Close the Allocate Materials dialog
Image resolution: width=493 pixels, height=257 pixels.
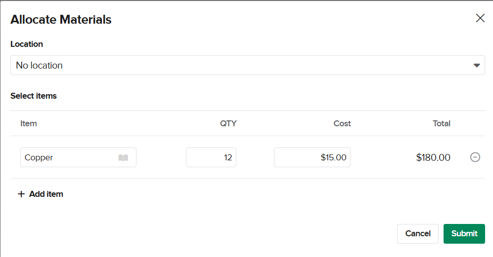480,18
